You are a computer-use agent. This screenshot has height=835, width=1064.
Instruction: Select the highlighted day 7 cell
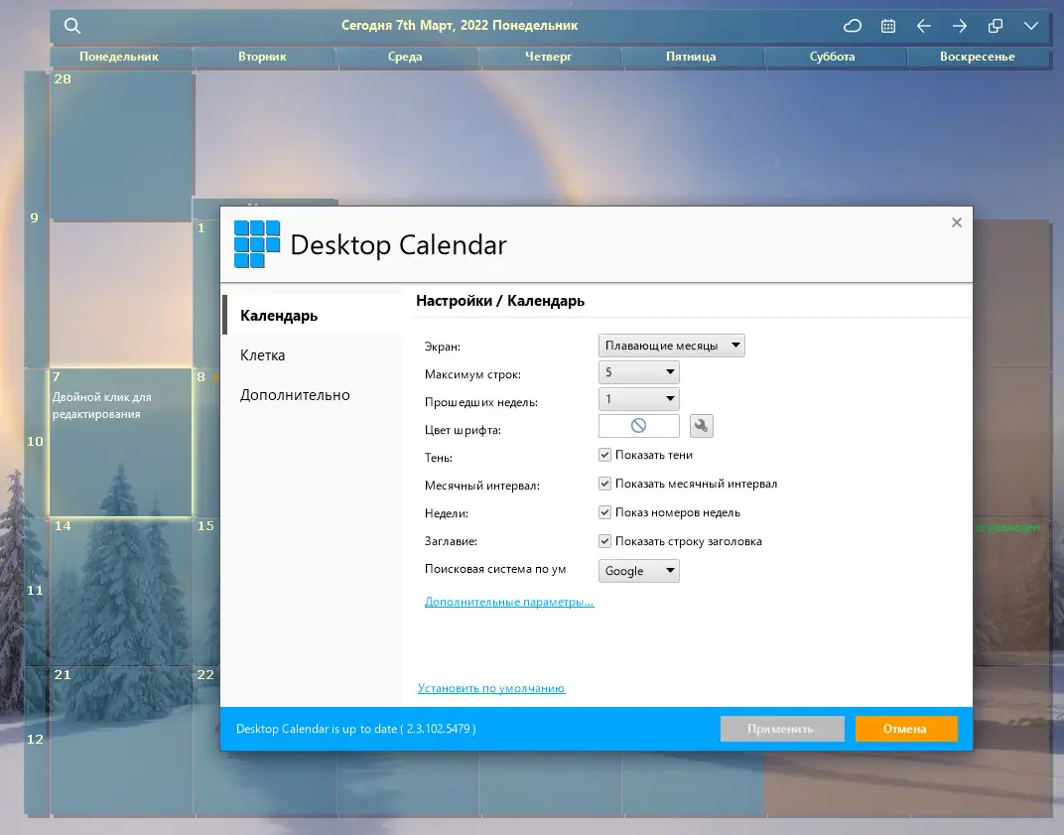tap(120, 442)
